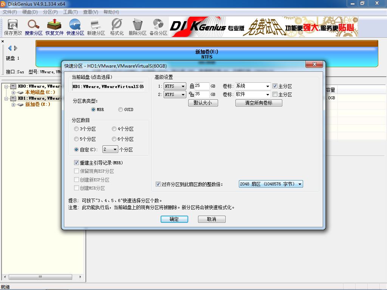The width and height of the screenshot is (387, 290).
Task: Click the Quick Partition (快速分区) toolbar icon
Action: point(75,27)
